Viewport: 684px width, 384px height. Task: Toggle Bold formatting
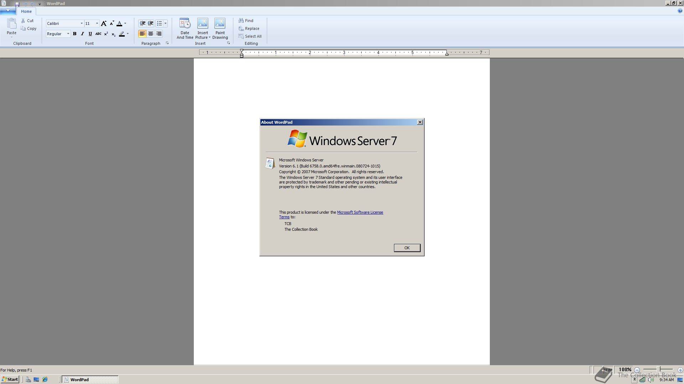(x=75, y=34)
